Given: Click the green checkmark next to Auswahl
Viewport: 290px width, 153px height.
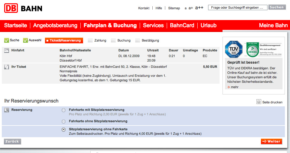Looking at the screenshot, I should click(25, 40).
